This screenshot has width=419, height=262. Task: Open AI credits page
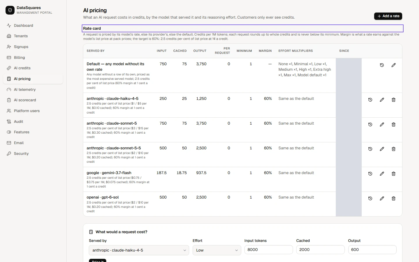point(33,68)
